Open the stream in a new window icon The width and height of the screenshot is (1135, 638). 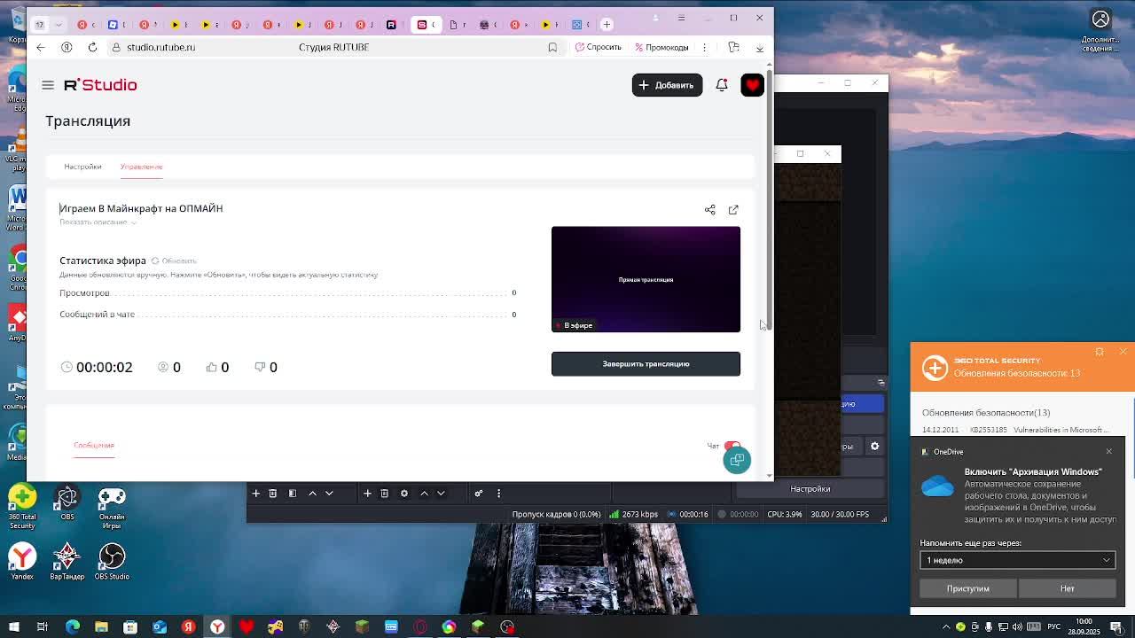733,210
